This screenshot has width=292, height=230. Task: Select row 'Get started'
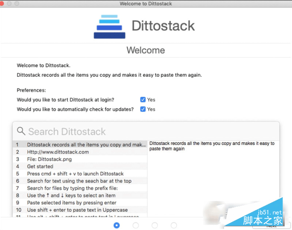[80, 167]
